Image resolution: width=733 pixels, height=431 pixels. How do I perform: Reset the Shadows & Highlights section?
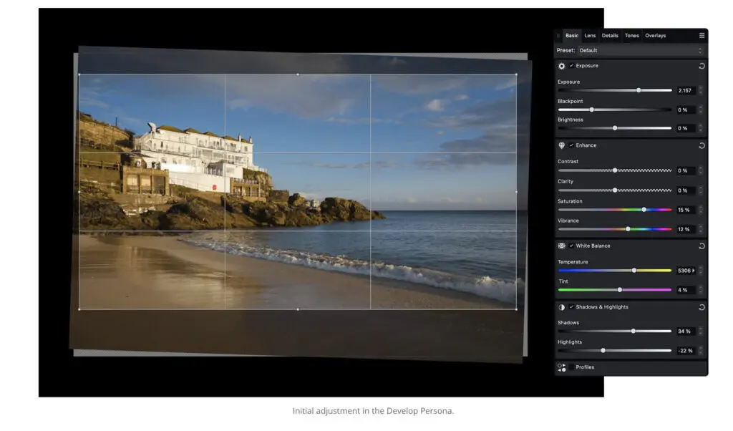coord(702,307)
